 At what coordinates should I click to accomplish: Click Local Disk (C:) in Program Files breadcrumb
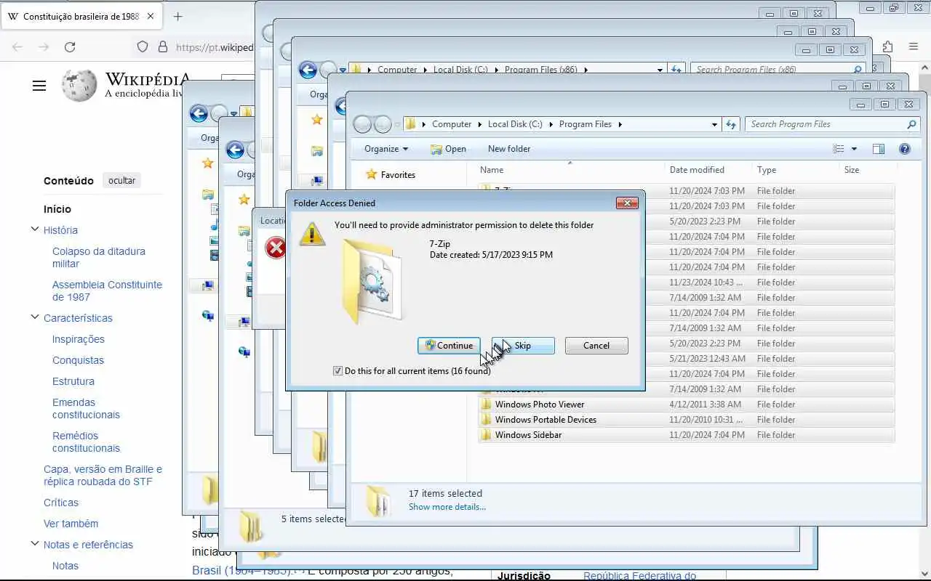pyautogui.click(x=515, y=124)
